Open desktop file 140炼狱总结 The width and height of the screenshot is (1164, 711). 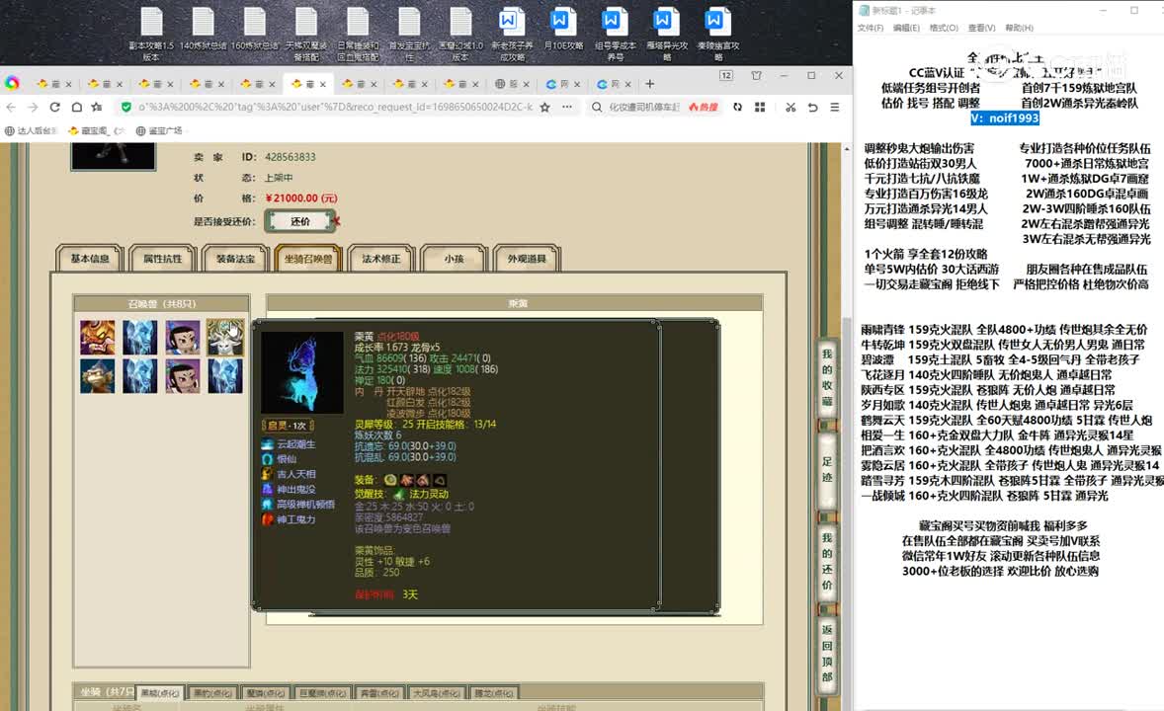pos(204,30)
